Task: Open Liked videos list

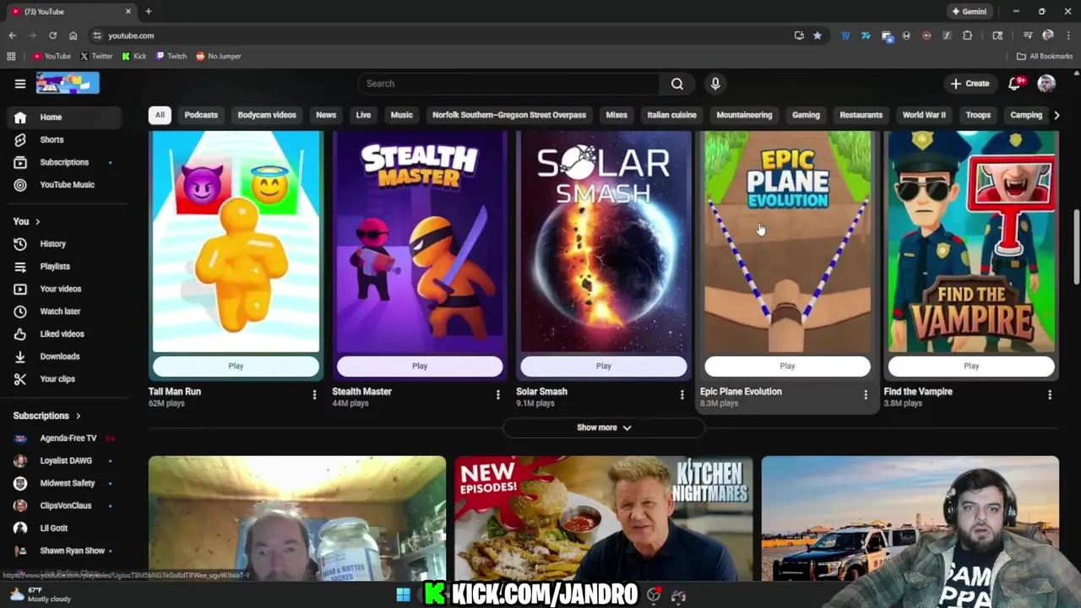Action: [x=64, y=334]
